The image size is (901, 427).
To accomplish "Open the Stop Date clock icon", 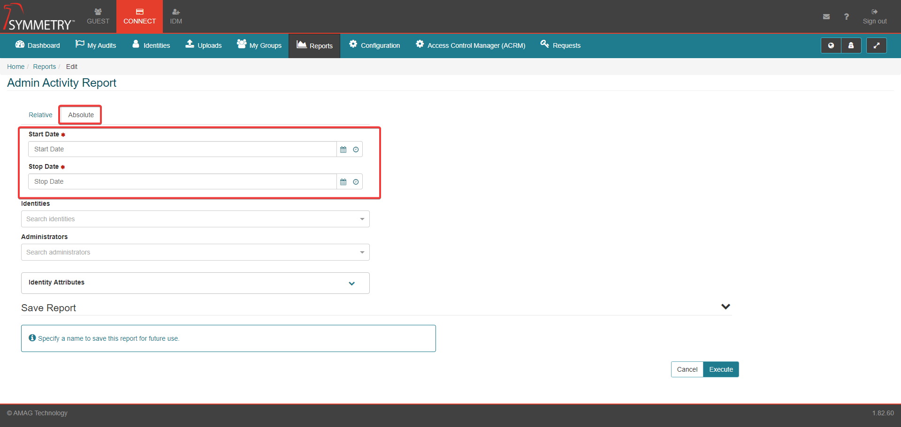I will [356, 182].
